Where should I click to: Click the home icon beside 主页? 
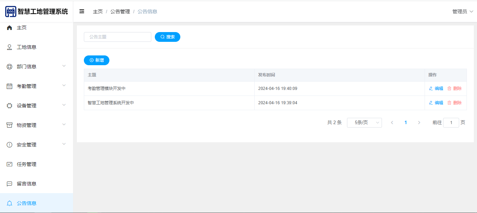[9, 28]
